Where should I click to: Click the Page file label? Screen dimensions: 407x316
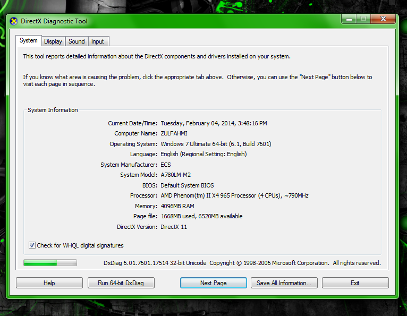(146, 216)
